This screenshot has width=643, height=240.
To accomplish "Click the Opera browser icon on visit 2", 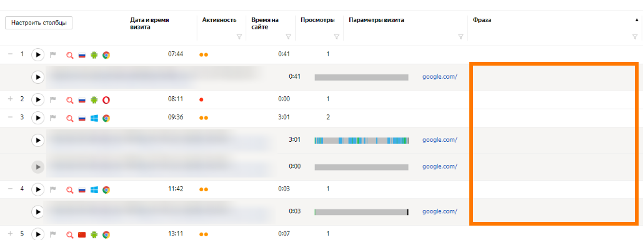I will pyautogui.click(x=106, y=100).
